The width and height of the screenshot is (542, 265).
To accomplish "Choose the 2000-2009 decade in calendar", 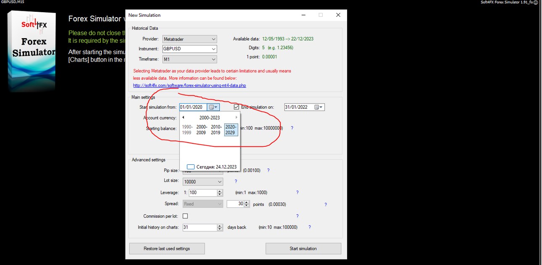I will click(202, 130).
